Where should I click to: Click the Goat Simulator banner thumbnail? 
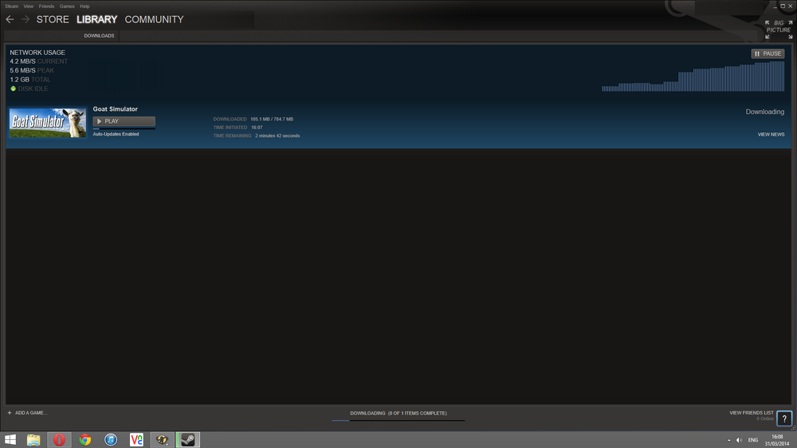click(x=48, y=123)
